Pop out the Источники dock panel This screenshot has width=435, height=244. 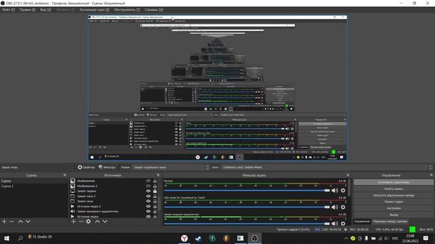[158, 175]
